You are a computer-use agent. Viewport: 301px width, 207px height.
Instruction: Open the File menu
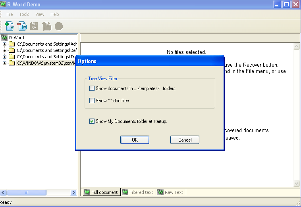pos(10,14)
